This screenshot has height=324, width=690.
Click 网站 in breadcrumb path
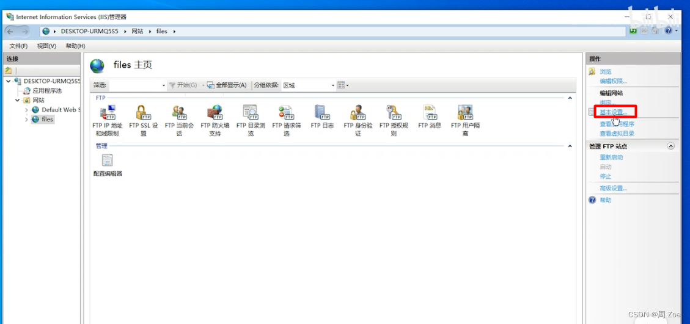(138, 32)
